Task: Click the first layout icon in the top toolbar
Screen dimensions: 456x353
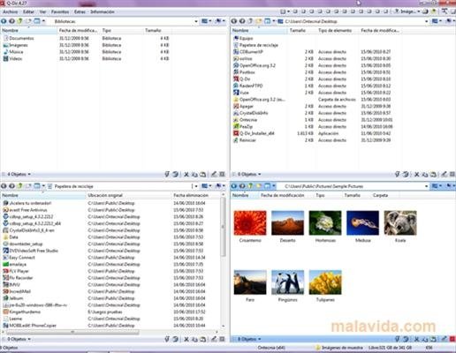Action: click(x=283, y=11)
